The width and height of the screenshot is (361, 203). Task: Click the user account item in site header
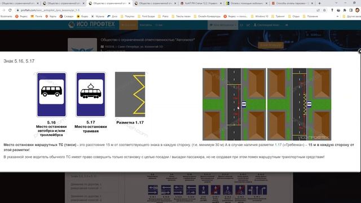pos(267,25)
